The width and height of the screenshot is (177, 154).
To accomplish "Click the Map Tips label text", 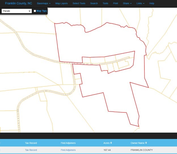I will coord(41,11).
